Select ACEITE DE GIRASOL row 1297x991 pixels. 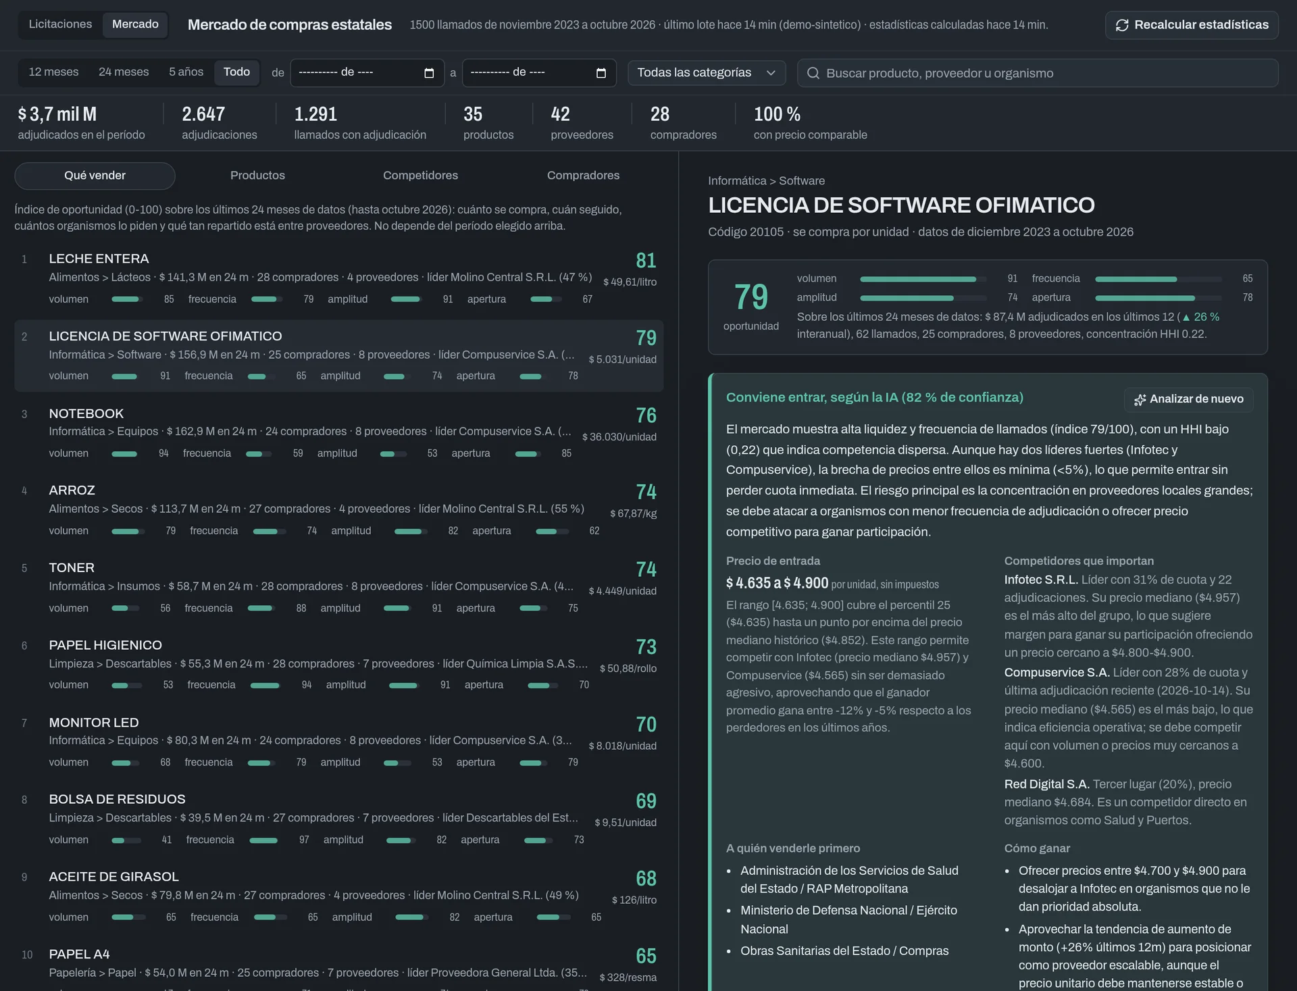click(339, 896)
